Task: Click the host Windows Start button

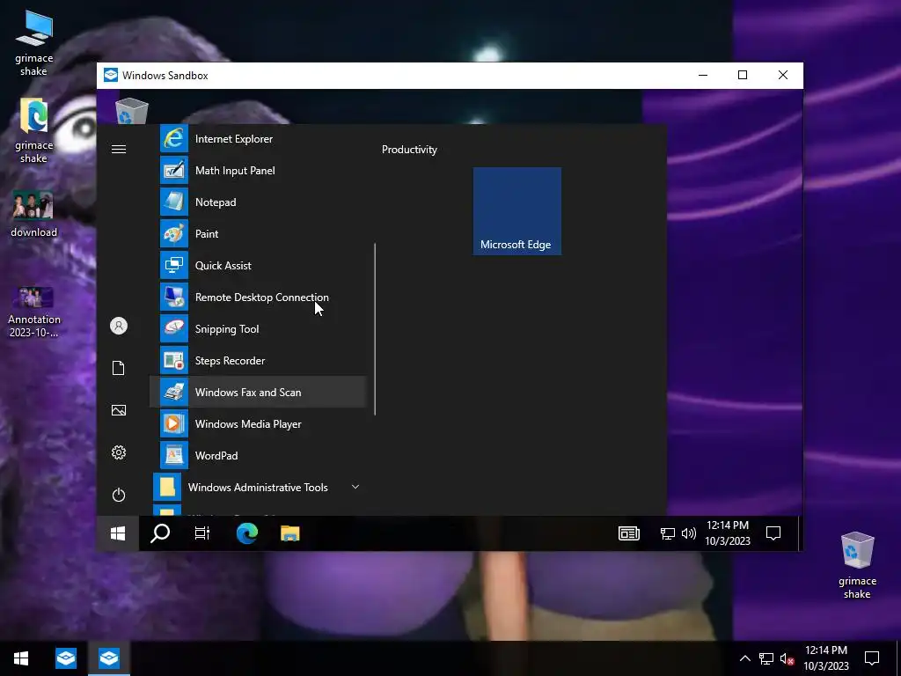Action: 21,658
